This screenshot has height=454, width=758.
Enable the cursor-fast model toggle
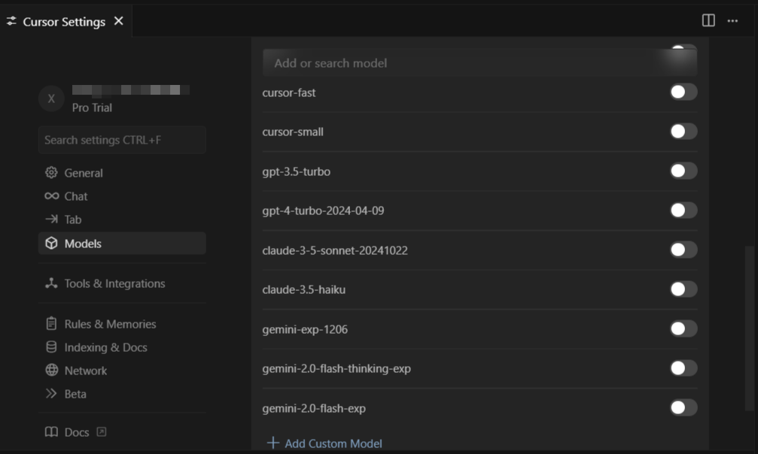point(683,92)
